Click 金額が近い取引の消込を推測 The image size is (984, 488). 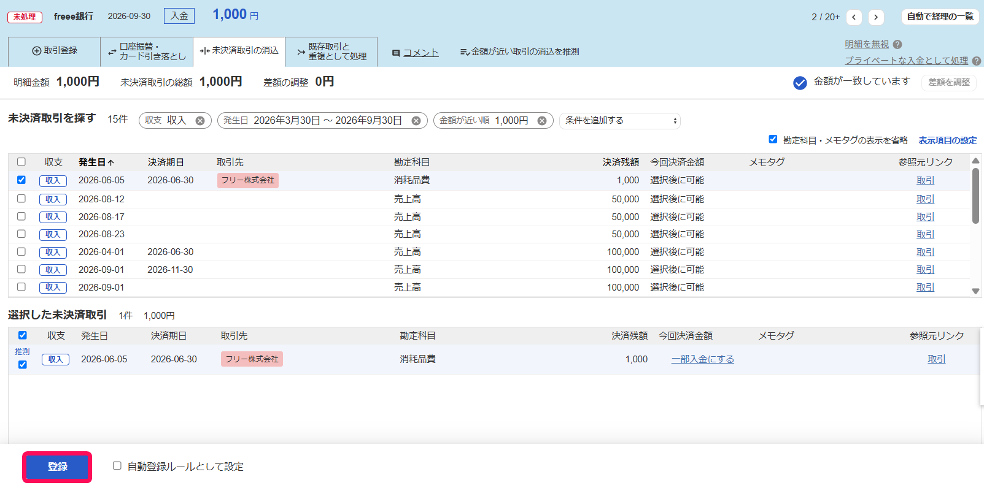coord(519,52)
